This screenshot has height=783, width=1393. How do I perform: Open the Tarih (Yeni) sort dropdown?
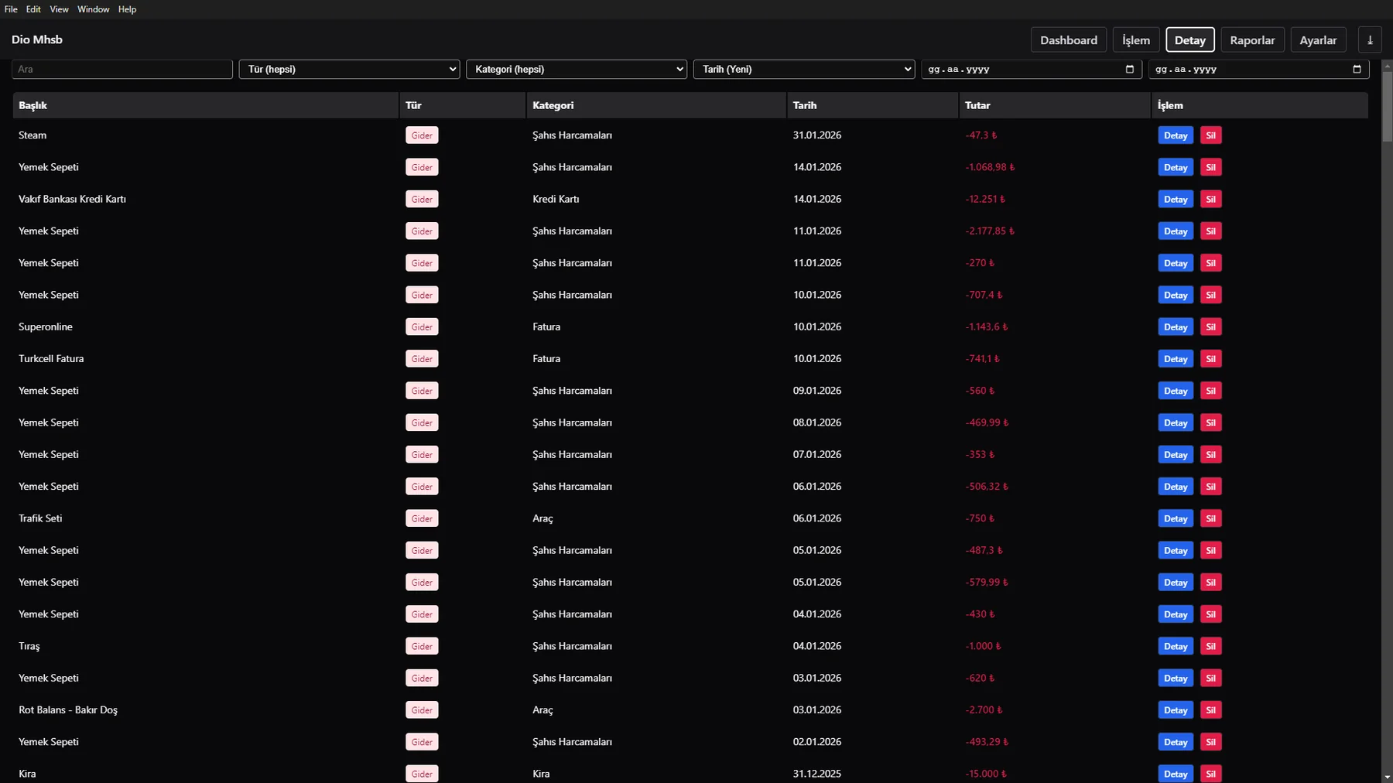[803, 69]
